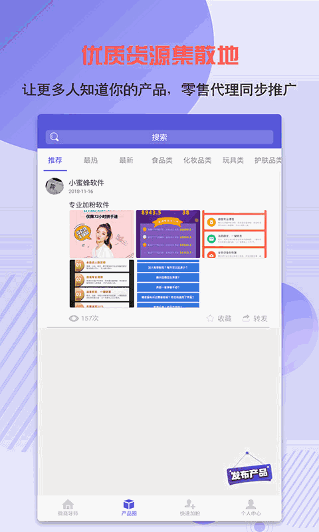319x532 pixels.
Task: Tap the search magnifier icon
Action: [54, 137]
